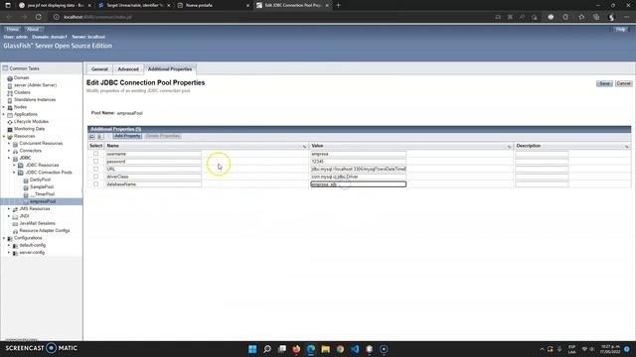636x357 pixels.
Task: Open the browser extensions icon in the toolbar
Action: (x=565, y=17)
